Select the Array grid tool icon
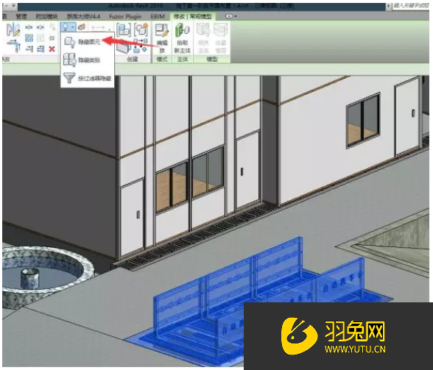Viewport: 433px width, 370px height. [29, 38]
